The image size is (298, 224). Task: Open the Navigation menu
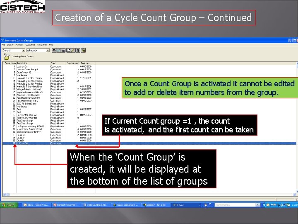42,45
